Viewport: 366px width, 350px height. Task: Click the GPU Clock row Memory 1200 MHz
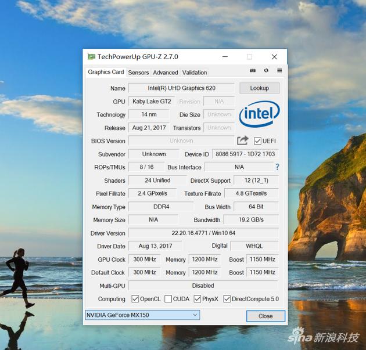(204, 259)
